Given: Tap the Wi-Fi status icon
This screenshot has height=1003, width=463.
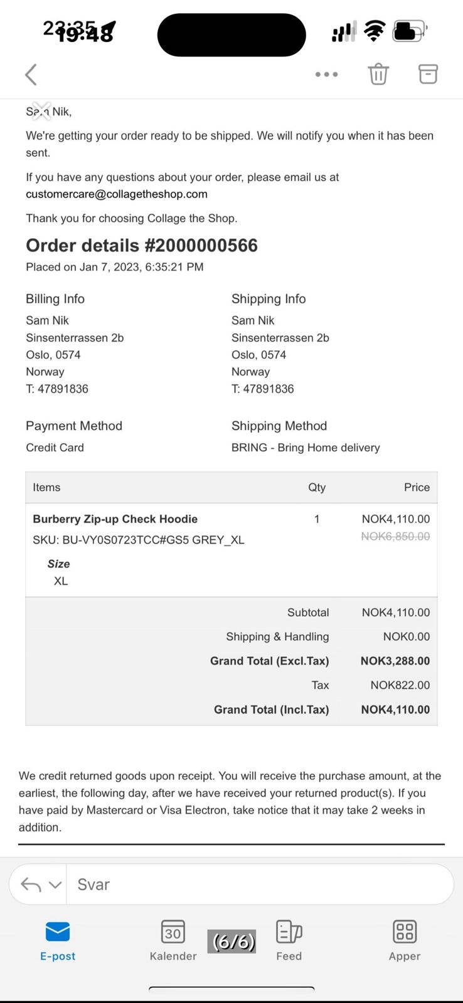Looking at the screenshot, I should click(x=375, y=31).
